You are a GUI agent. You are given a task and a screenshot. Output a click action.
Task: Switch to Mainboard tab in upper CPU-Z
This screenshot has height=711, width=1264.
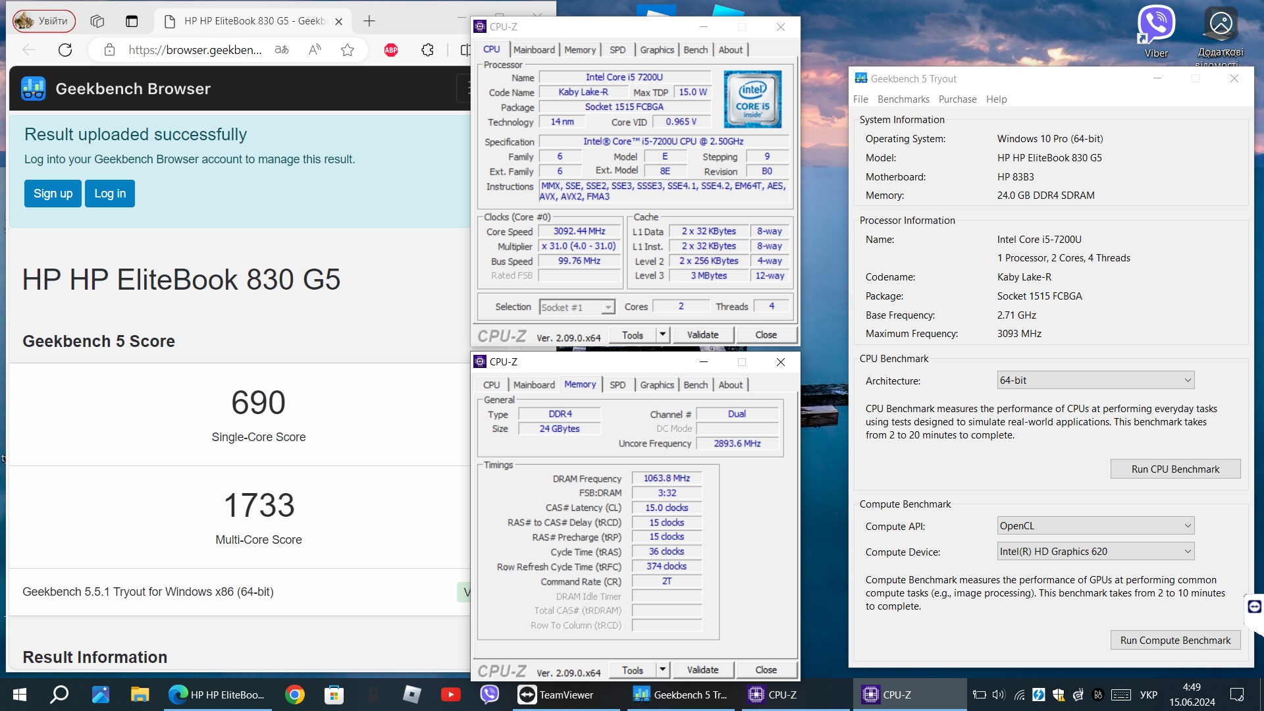[534, 50]
